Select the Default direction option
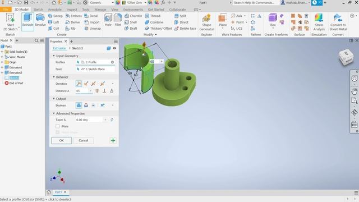Image resolution: width=359 pixels, height=202 pixels. pyautogui.click(x=79, y=84)
